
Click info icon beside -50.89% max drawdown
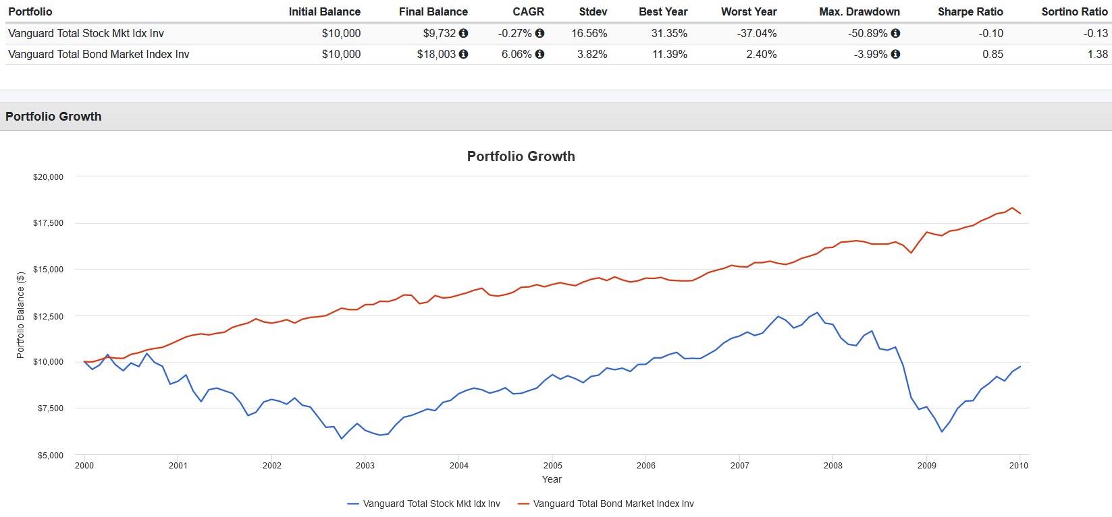point(895,33)
